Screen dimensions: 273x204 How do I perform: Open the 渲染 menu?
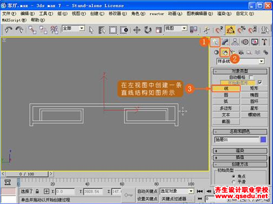tap(224, 14)
